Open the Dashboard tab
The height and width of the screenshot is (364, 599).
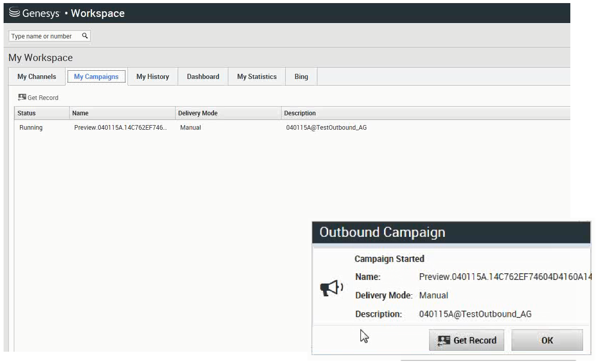(203, 76)
